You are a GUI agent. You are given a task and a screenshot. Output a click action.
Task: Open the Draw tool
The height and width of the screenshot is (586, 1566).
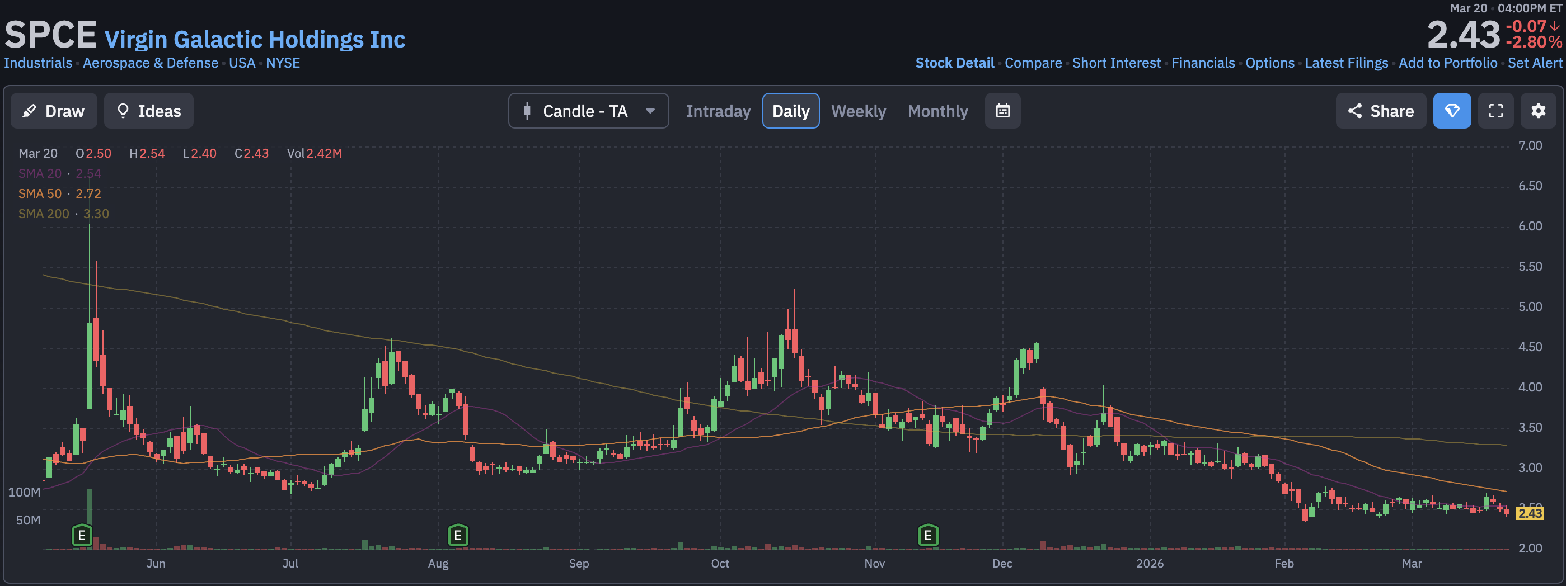54,111
